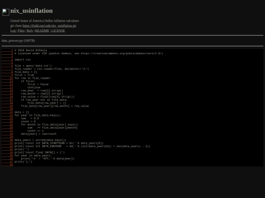Jump to line number 28 anchor
This screenshot has height=198, width=265.
point(7,134)
